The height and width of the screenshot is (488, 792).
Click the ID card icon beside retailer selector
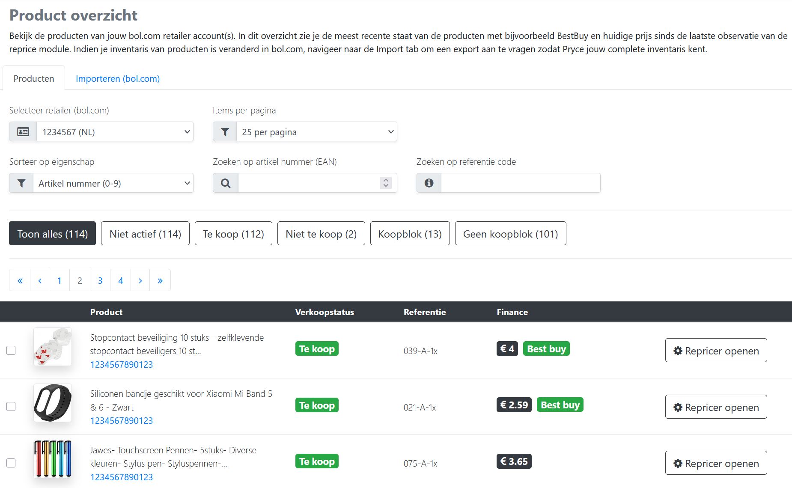[x=23, y=131]
